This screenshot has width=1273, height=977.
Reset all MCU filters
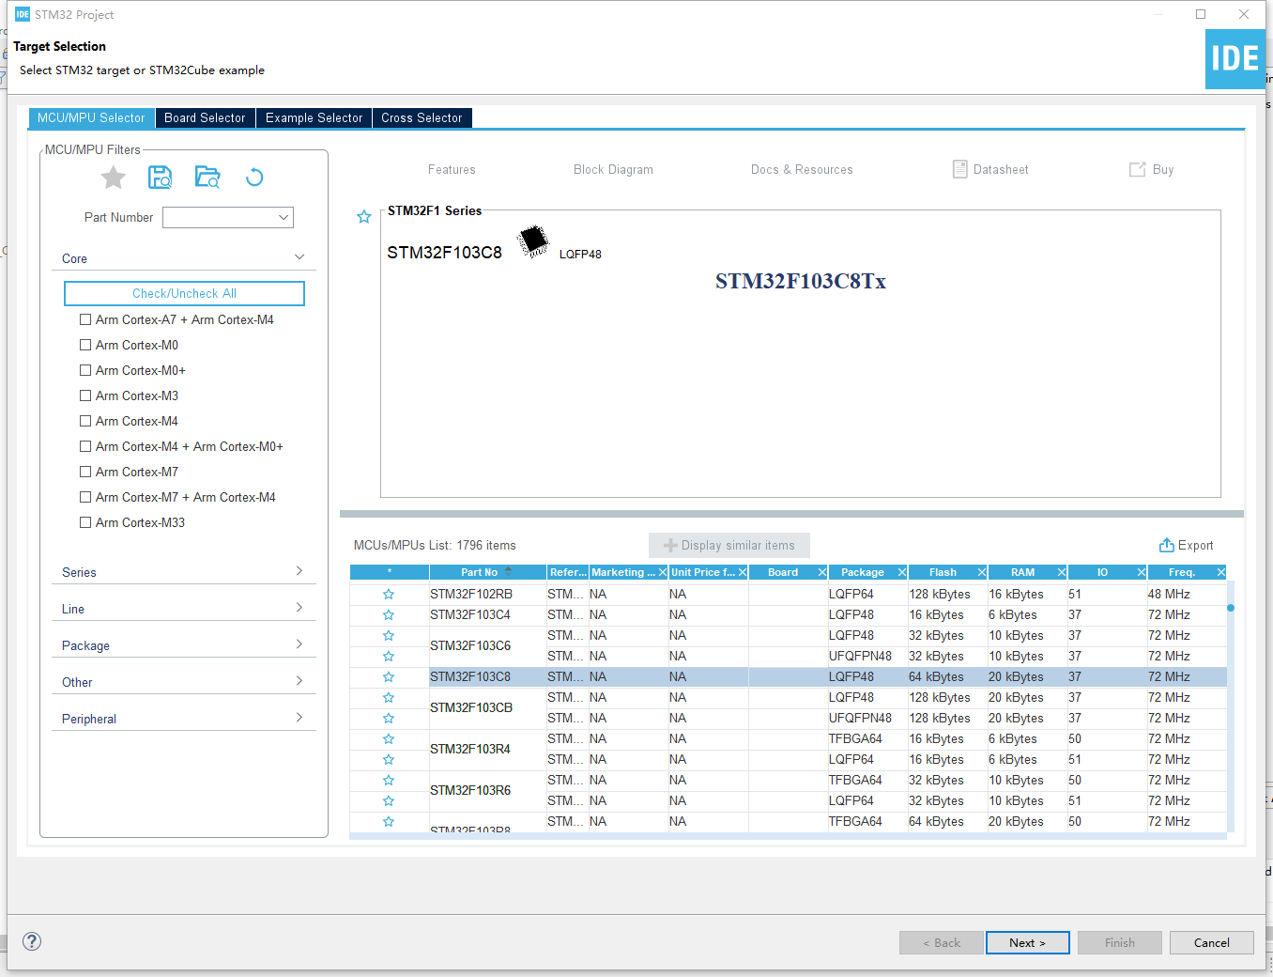click(254, 177)
